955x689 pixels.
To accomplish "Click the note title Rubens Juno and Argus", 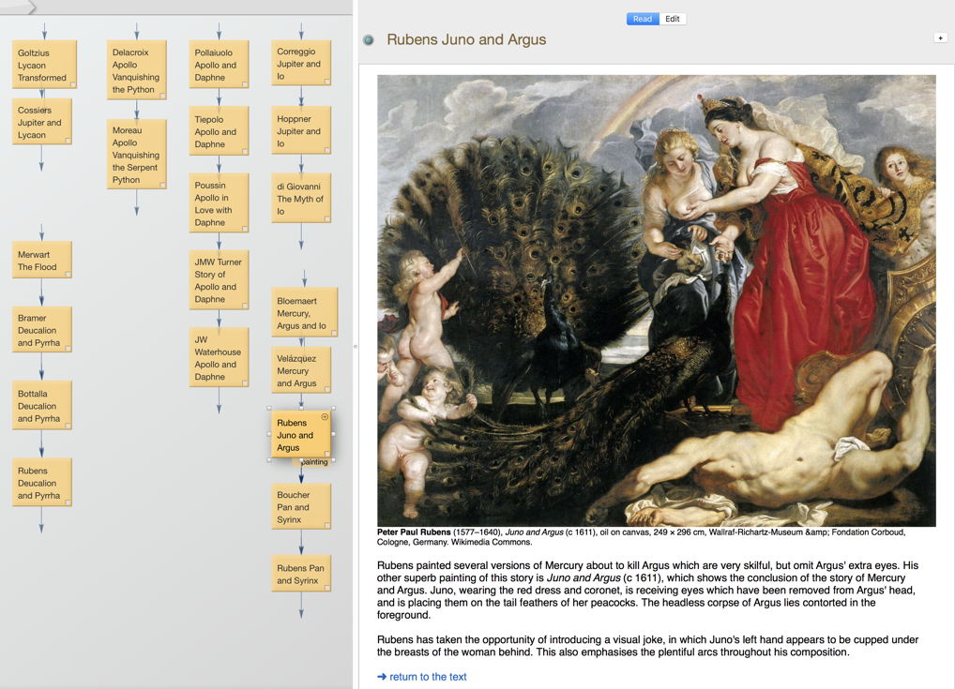I will (x=466, y=39).
